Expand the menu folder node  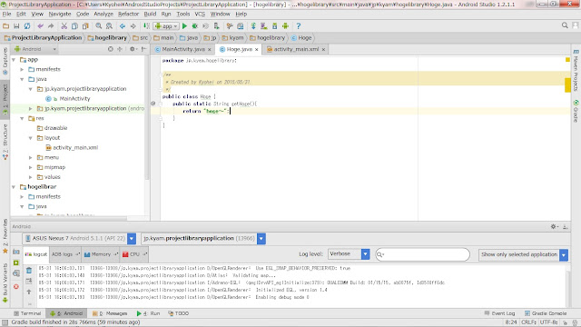(31, 157)
